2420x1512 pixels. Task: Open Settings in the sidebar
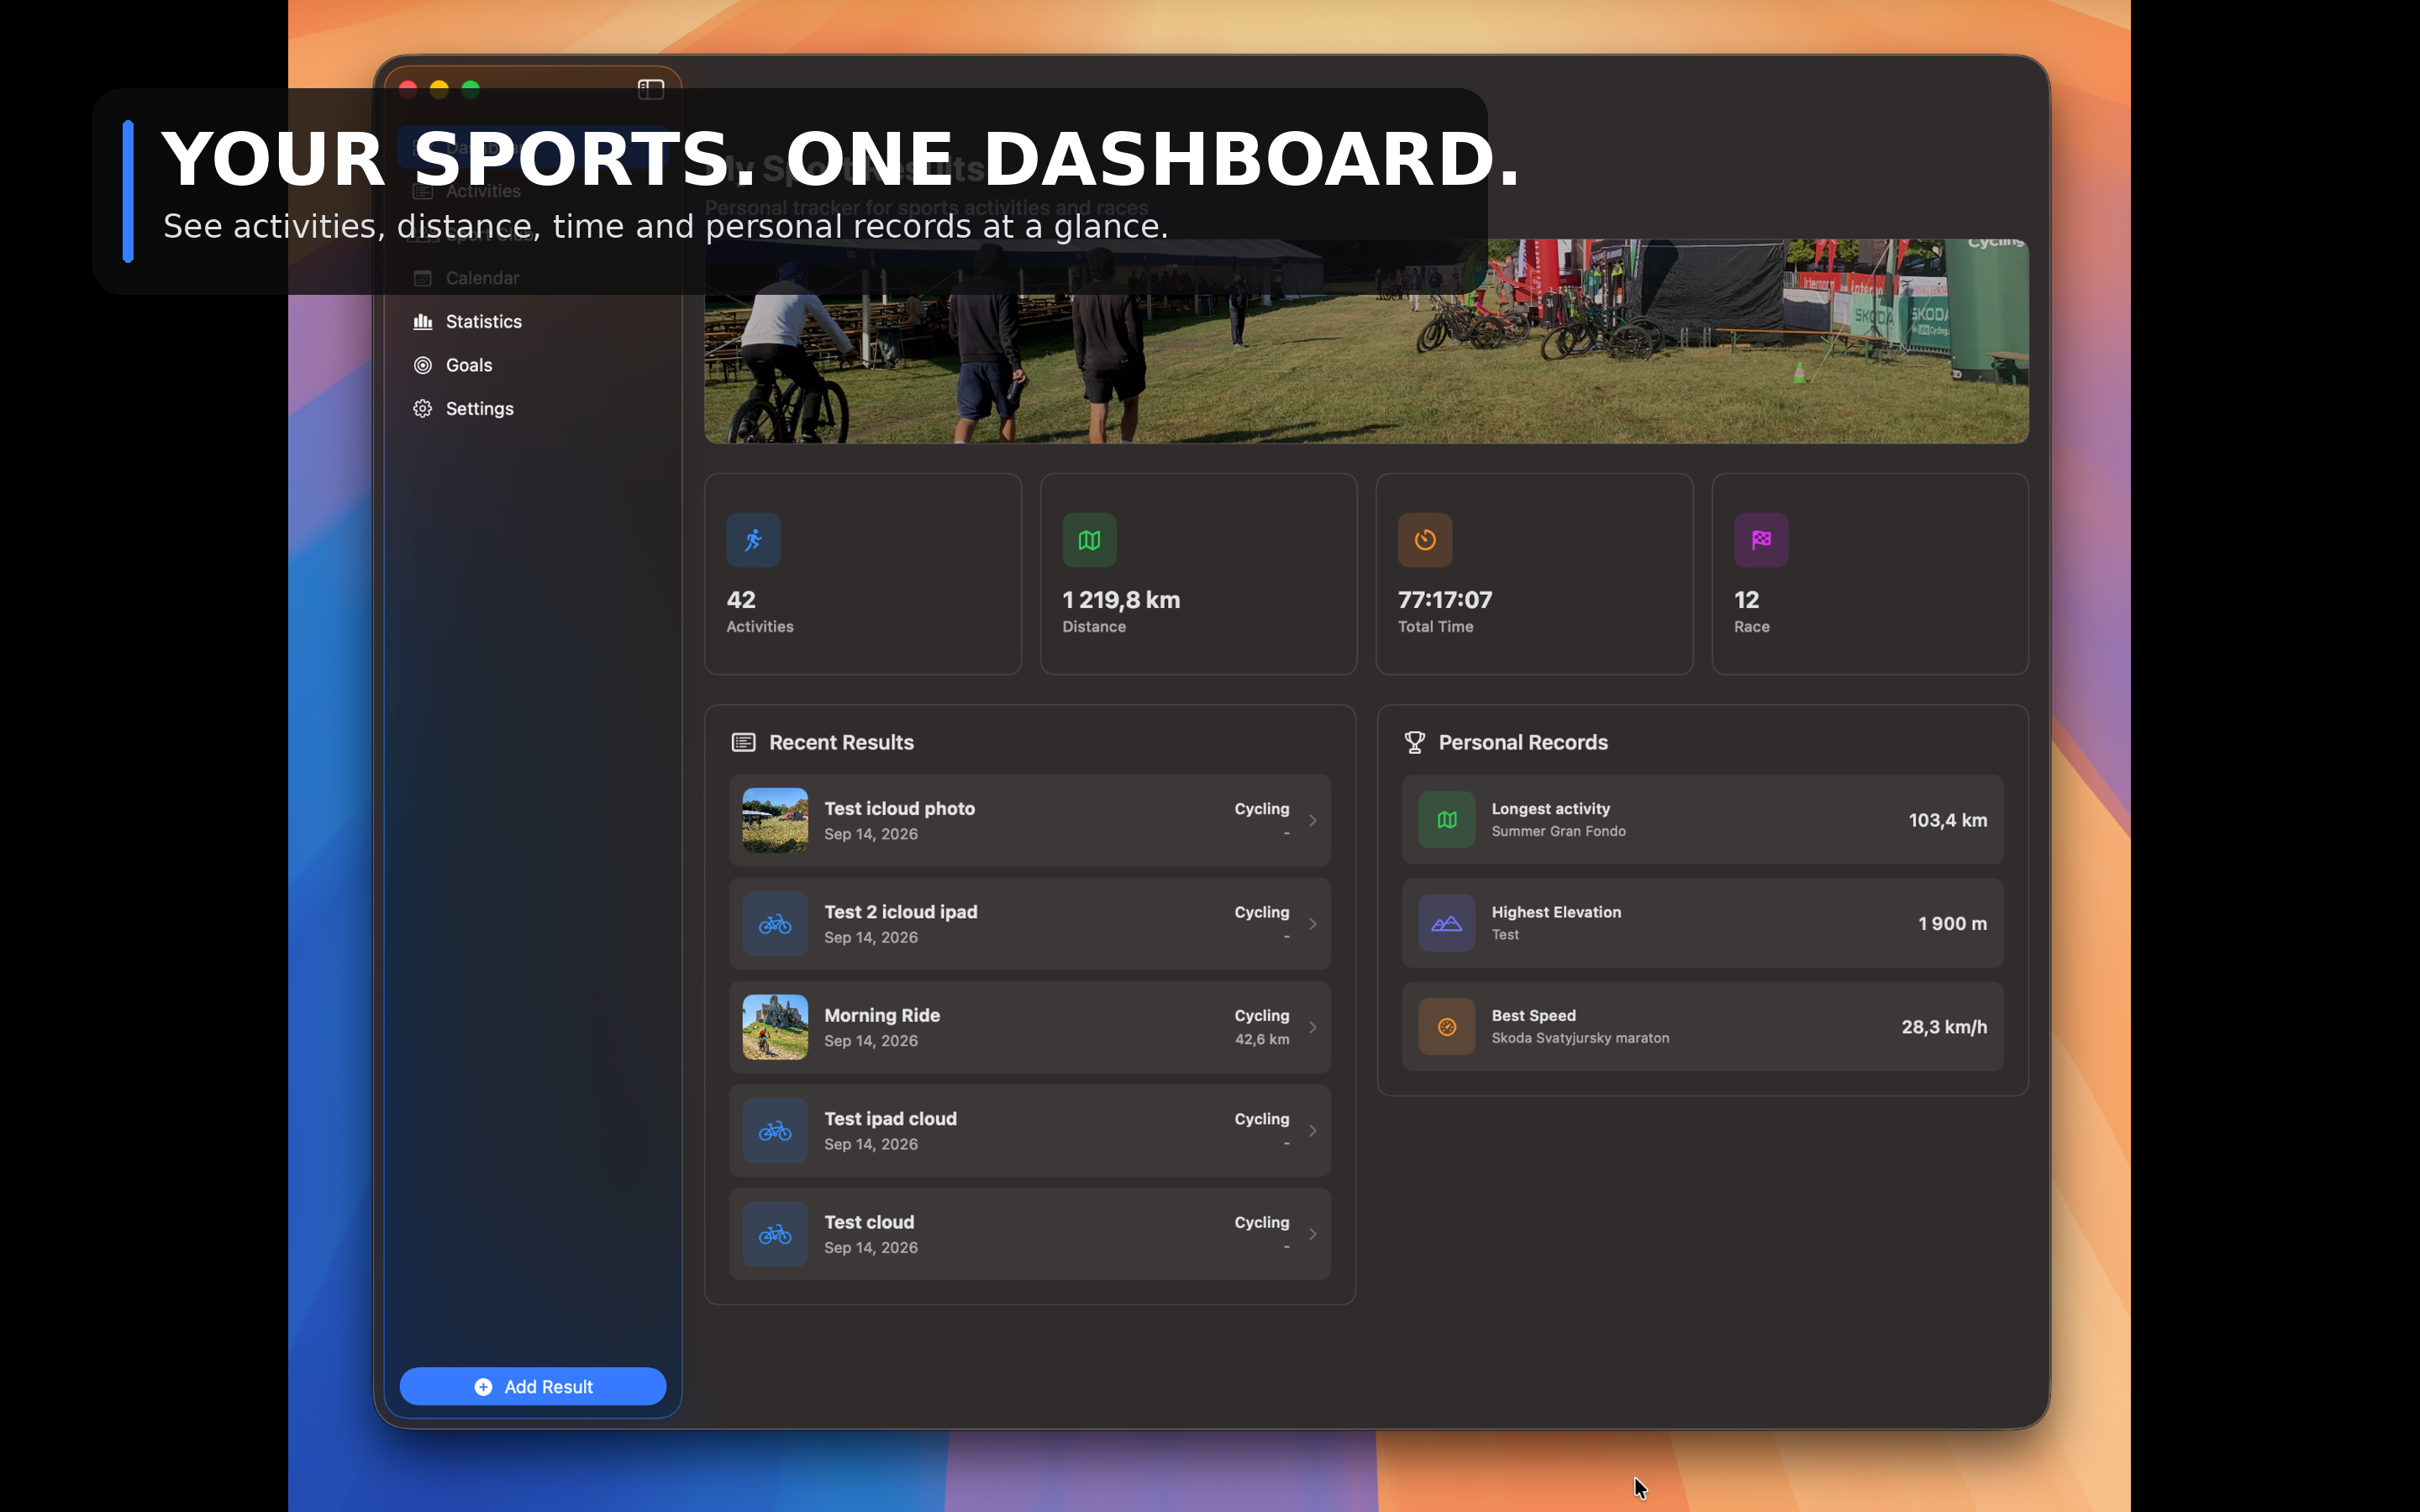[533, 408]
